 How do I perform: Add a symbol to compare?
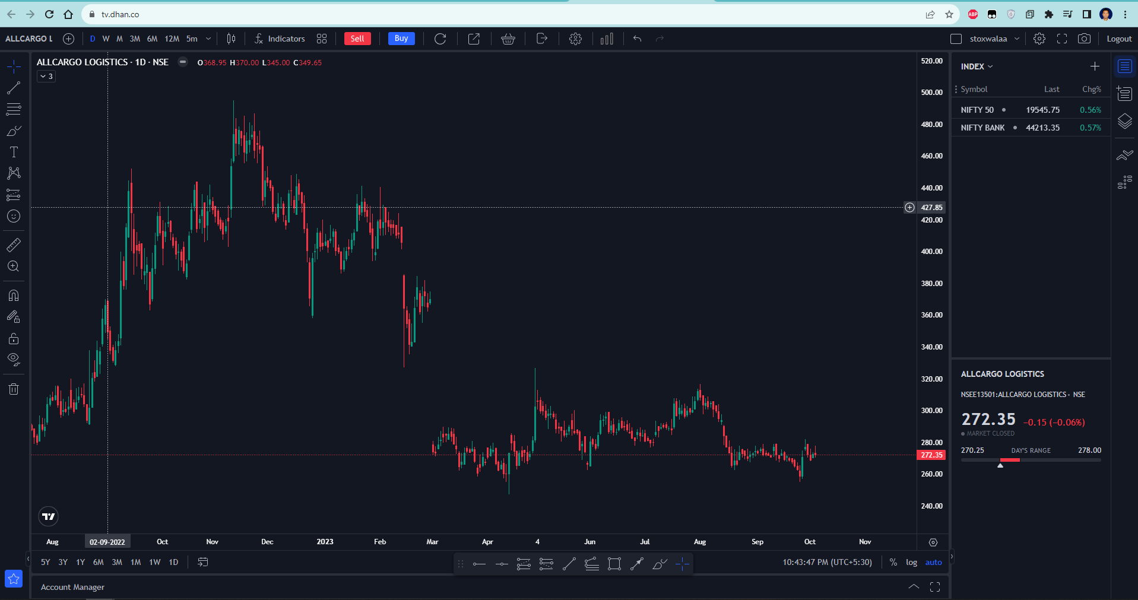click(69, 39)
